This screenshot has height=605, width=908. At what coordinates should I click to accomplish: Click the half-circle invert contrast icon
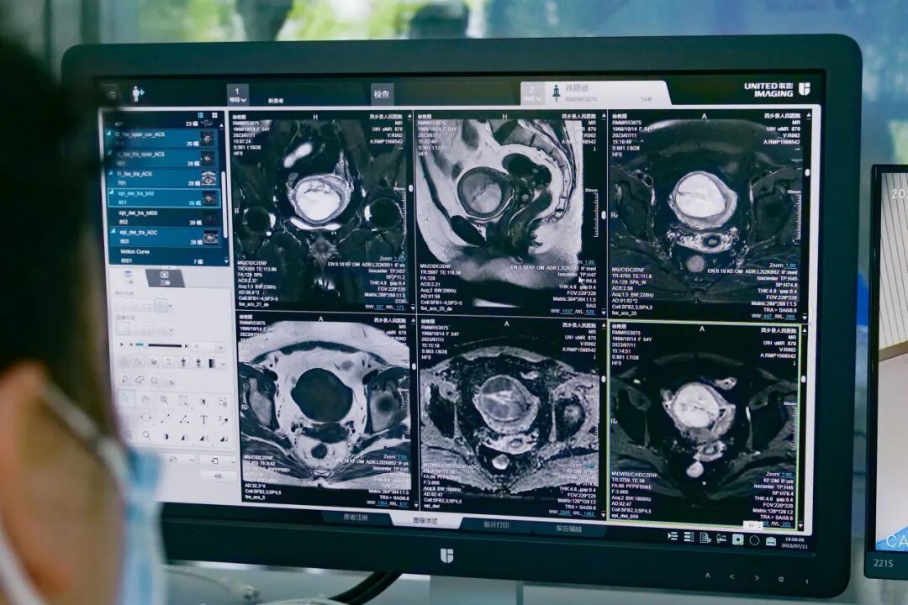166,437
